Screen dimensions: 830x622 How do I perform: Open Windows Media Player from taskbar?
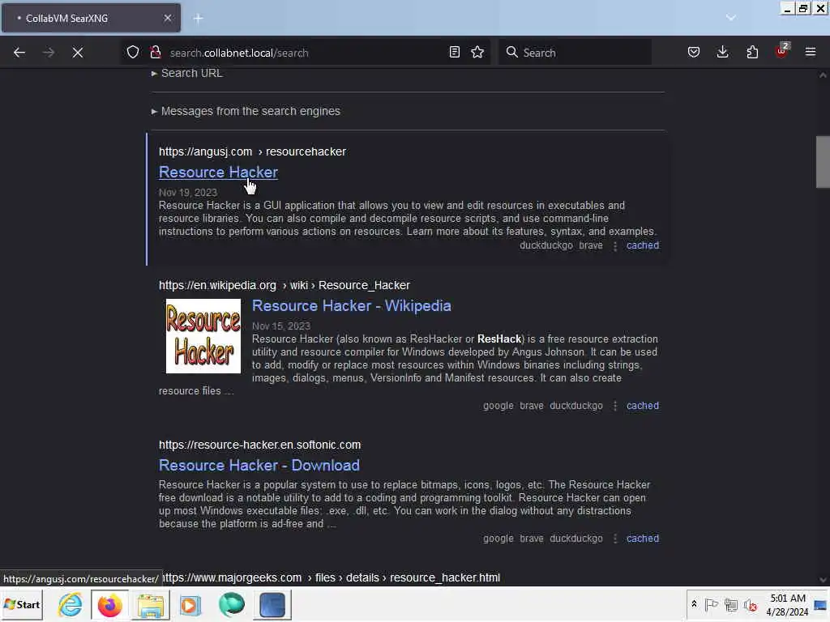(190, 605)
